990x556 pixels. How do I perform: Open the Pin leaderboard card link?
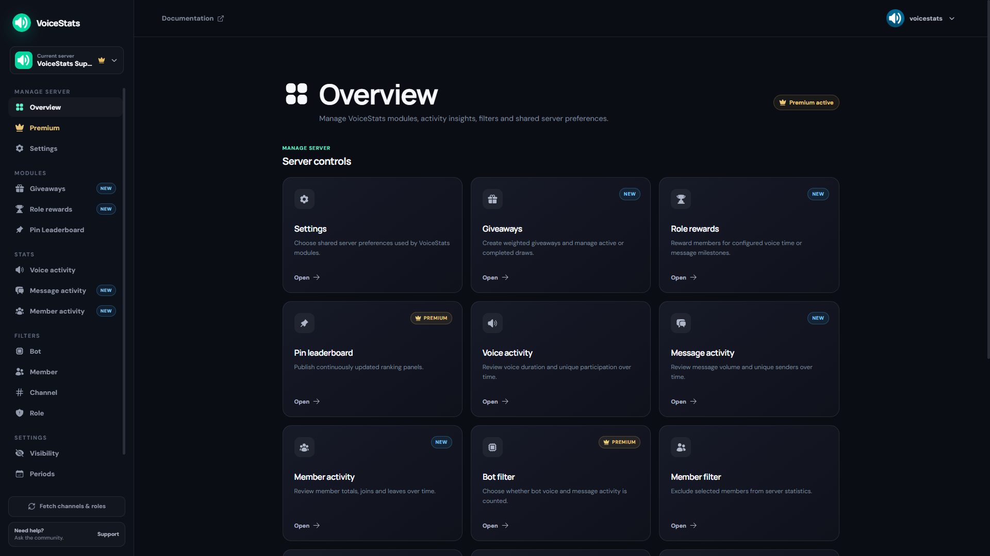[x=307, y=402]
